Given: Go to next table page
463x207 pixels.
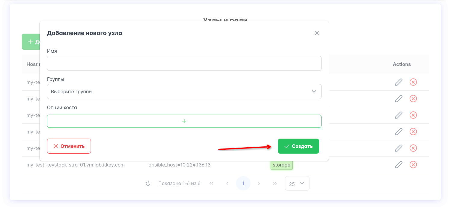Looking at the screenshot, I should 259,183.
